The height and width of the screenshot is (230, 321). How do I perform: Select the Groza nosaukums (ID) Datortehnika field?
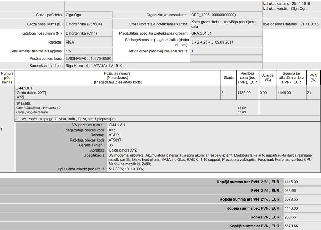coord(88,24)
